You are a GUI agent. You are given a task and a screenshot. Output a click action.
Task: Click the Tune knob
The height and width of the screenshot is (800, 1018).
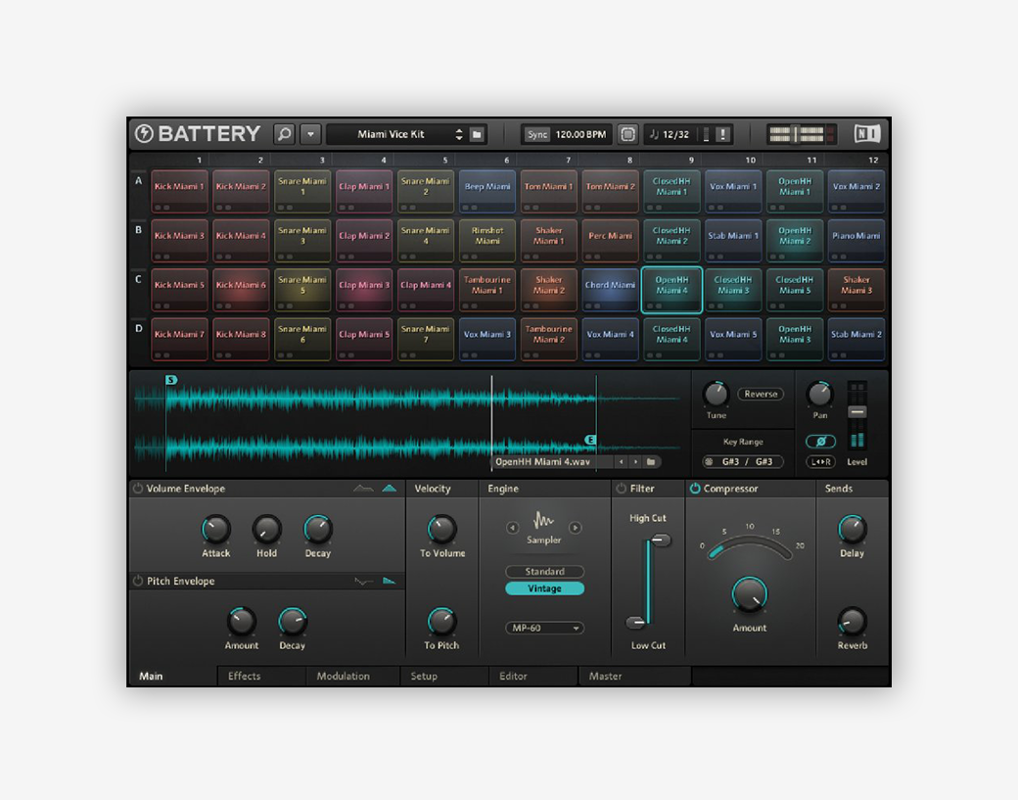pos(717,395)
